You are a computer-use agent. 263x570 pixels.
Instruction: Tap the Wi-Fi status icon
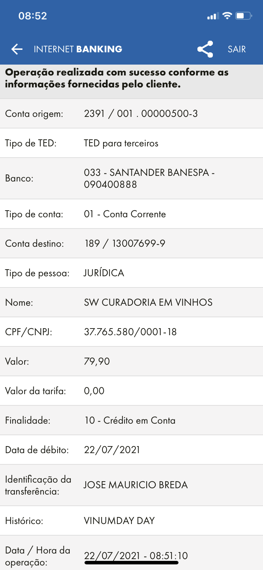(x=227, y=16)
